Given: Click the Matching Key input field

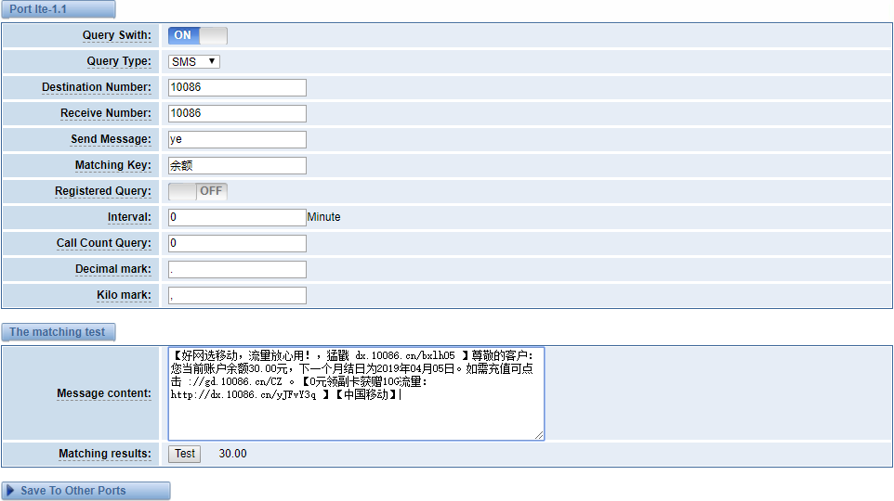Looking at the screenshot, I should click(237, 166).
